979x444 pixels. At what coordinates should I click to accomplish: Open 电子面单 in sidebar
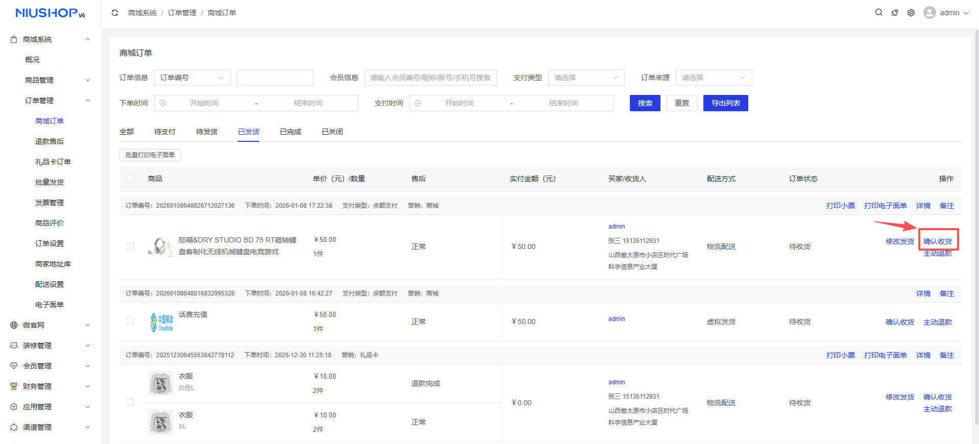[50, 305]
